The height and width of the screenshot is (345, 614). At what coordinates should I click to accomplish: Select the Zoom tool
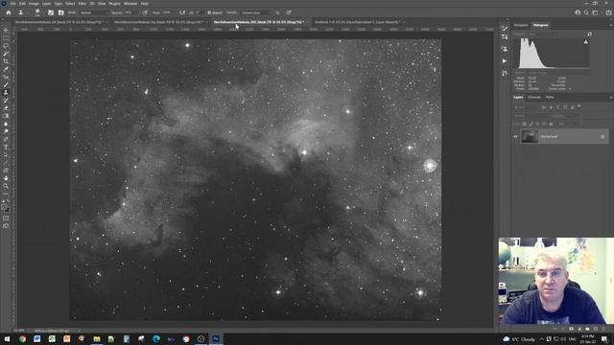coord(6,186)
